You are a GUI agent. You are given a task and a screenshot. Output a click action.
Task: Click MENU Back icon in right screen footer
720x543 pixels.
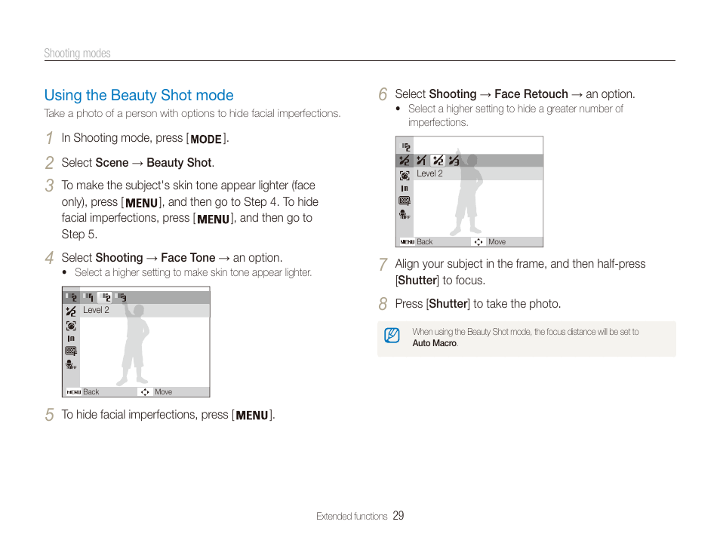[408, 242]
